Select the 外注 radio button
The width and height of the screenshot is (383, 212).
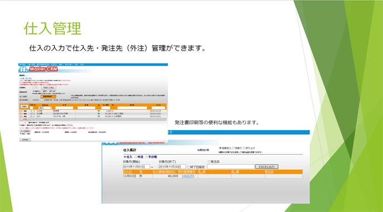136,157
